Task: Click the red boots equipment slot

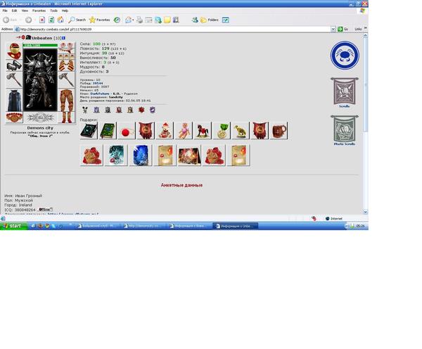Action: (67, 118)
